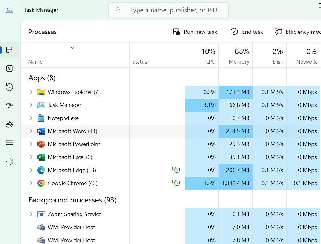Click Notepad.exe's 10.7 MB memory value
The width and height of the screenshot is (321, 244).
coord(235,118)
